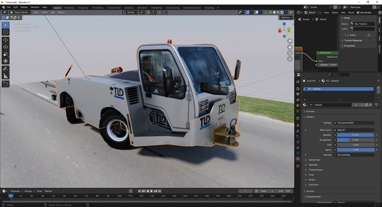Toggle camera view in the viewport
Screen dimensions: 382x207
pos(290,53)
